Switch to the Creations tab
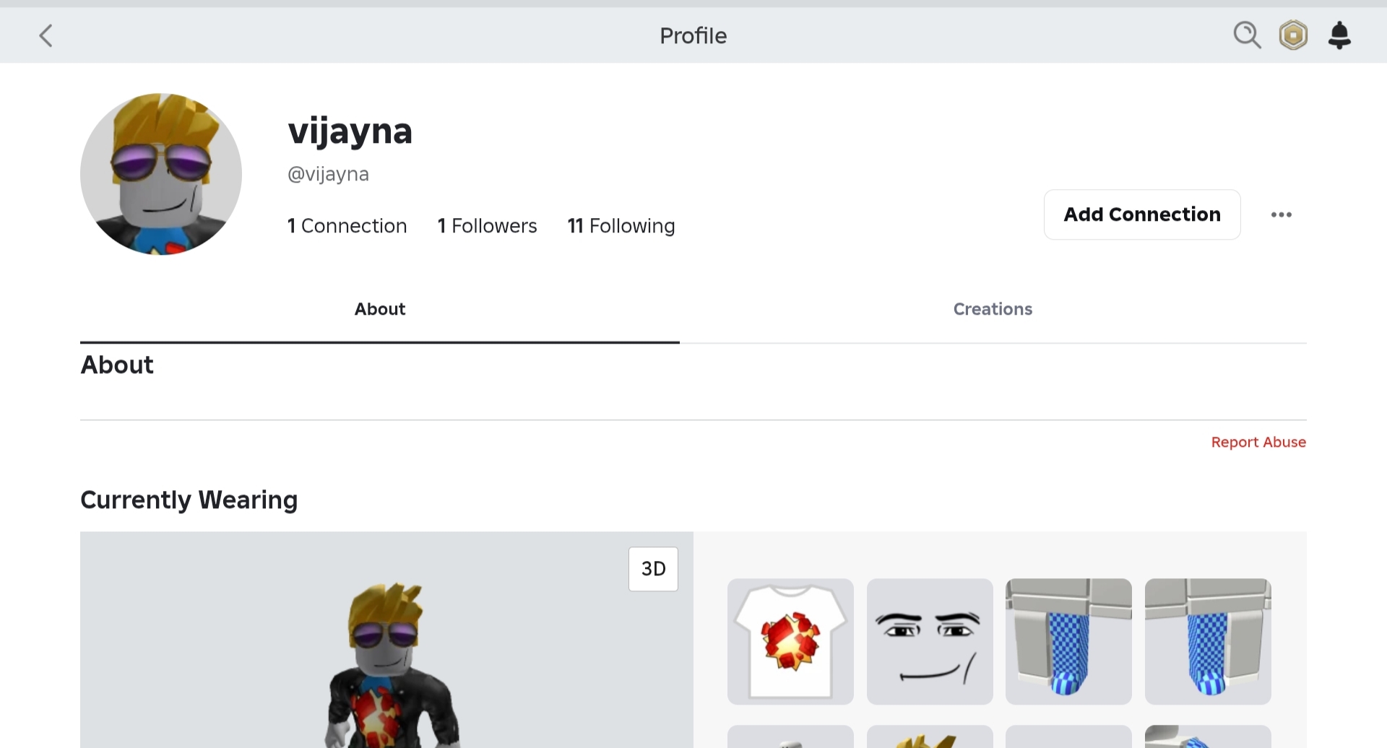The image size is (1387, 748). [993, 309]
